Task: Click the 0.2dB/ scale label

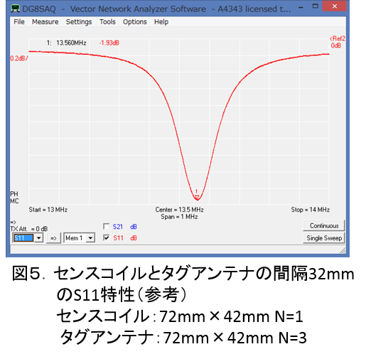Action: point(19,58)
